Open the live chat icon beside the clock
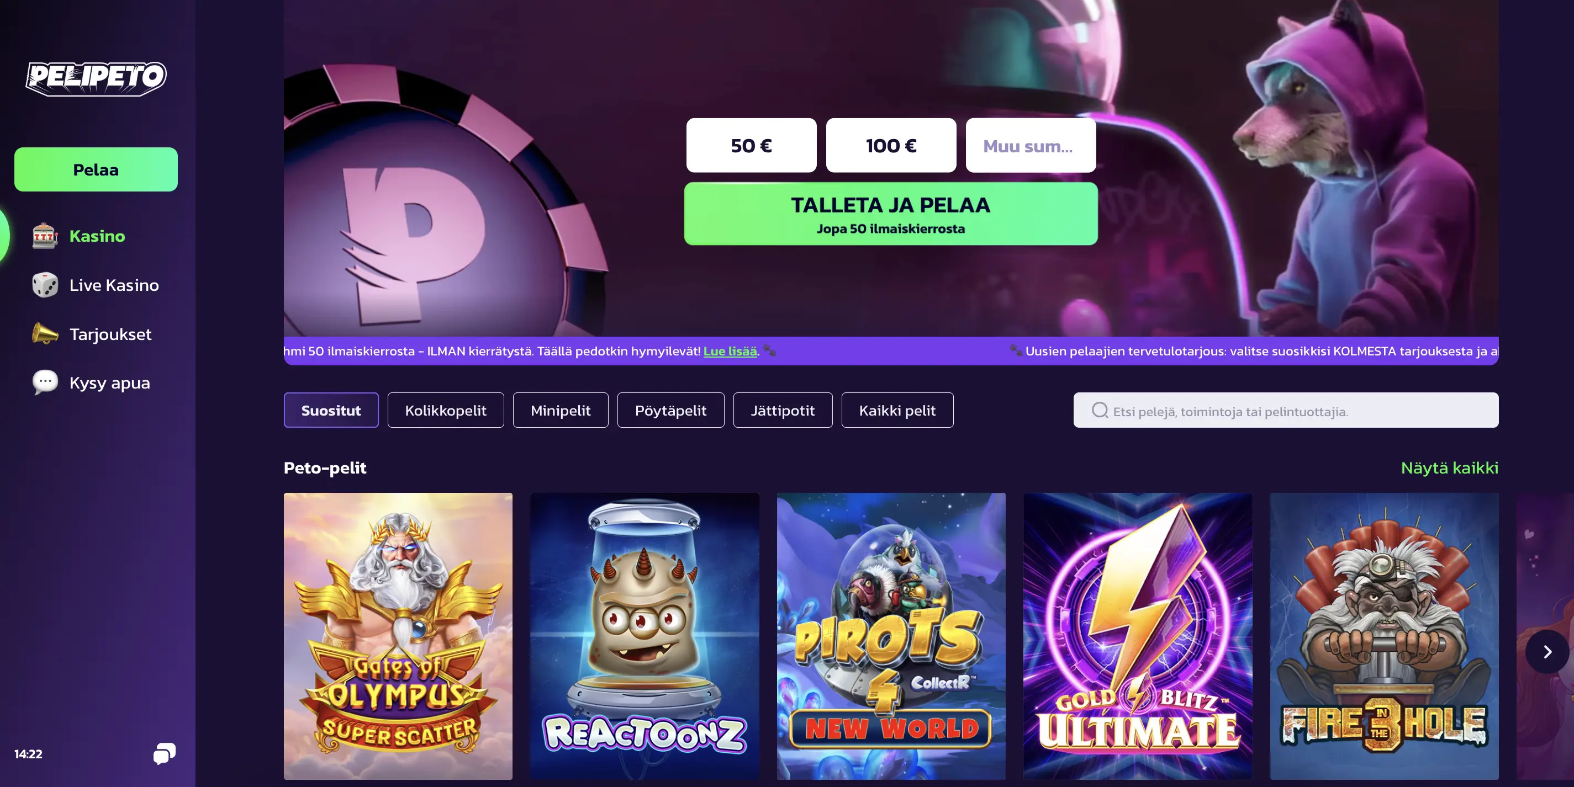Image resolution: width=1574 pixels, height=787 pixels. click(x=165, y=753)
